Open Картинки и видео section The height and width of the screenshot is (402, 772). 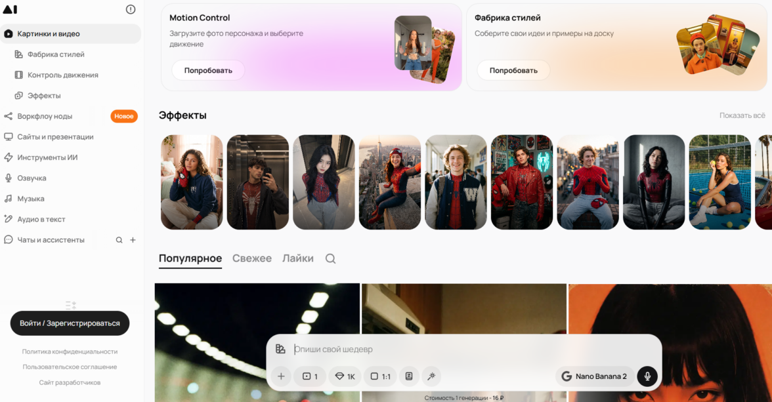[x=70, y=33]
